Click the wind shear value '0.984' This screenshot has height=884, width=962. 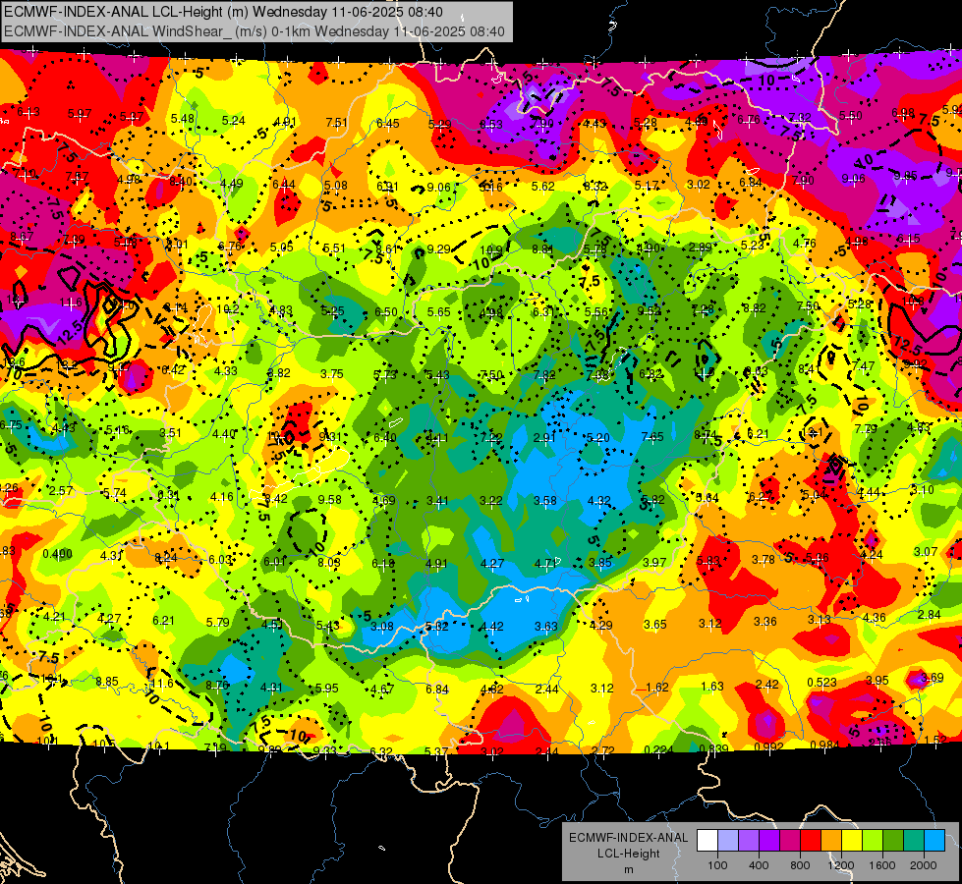[x=824, y=745]
